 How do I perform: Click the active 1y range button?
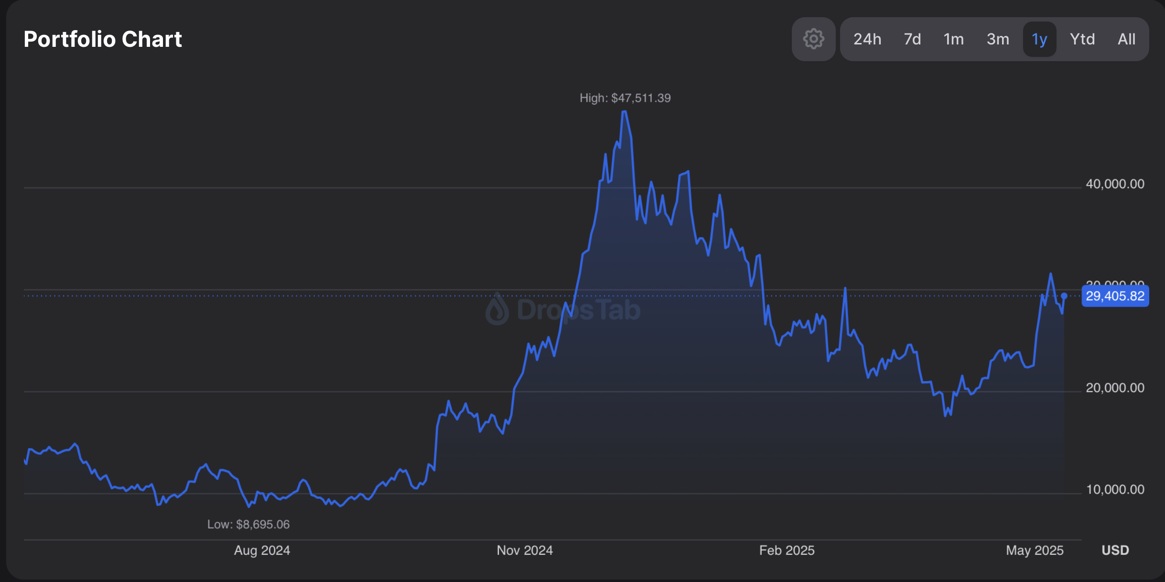pos(1039,39)
